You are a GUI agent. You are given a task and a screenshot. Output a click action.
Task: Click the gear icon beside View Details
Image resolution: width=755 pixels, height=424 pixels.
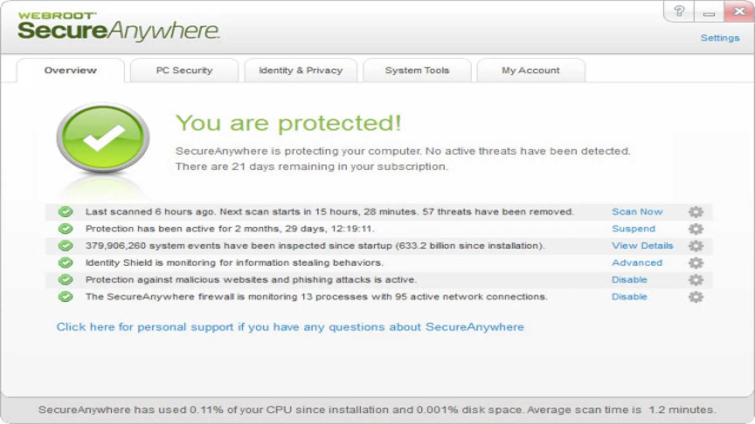[696, 246]
